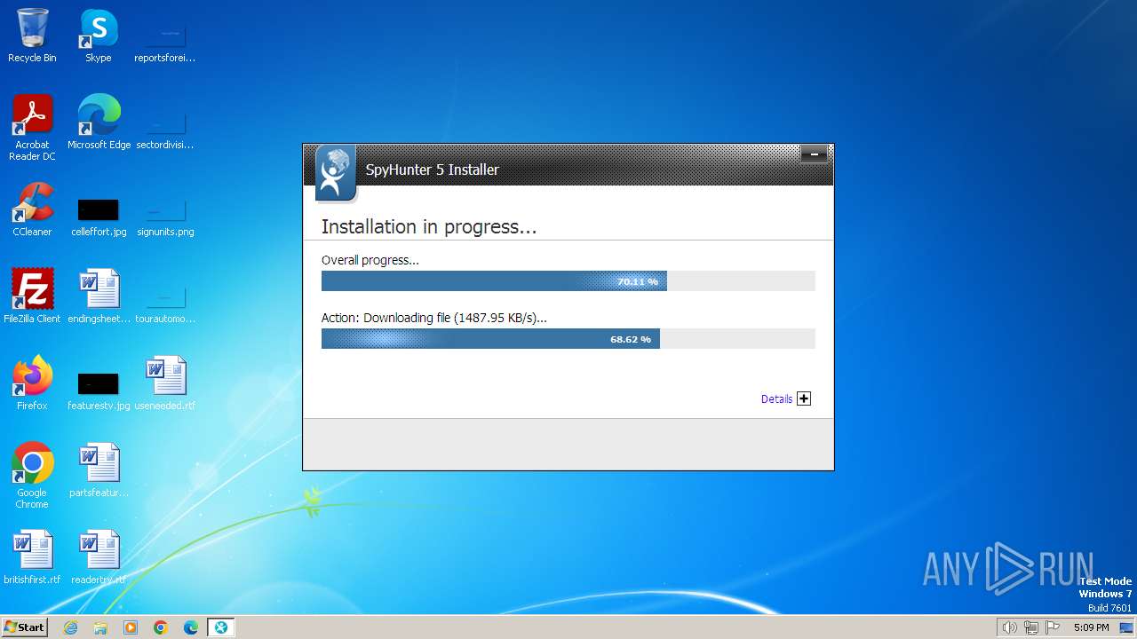Image resolution: width=1137 pixels, height=639 pixels.
Task: Click the Downloading file progress bar
Action: pyautogui.click(x=568, y=339)
